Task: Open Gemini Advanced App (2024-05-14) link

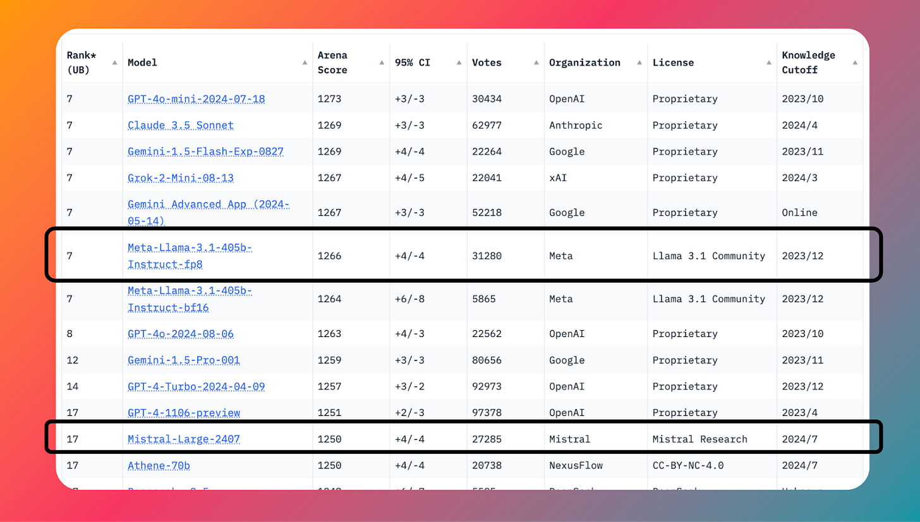Action: tap(209, 212)
